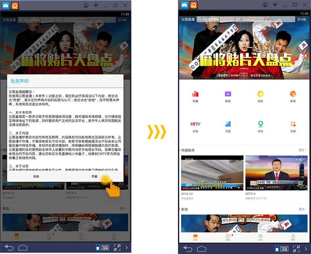The height and width of the screenshot is (254, 311).
Task: Click the user account icon in the left window's title bar
Action: click(x=86, y=5)
